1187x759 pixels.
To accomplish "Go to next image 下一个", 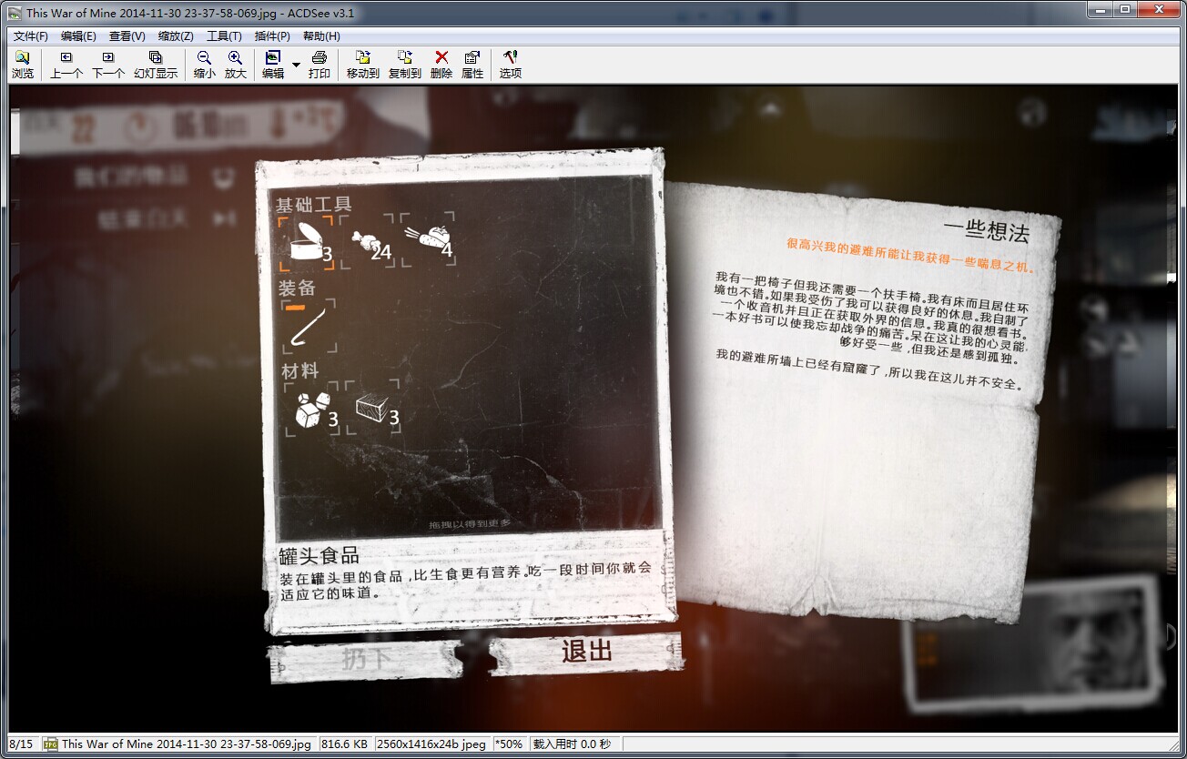I will tap(108, 65).
